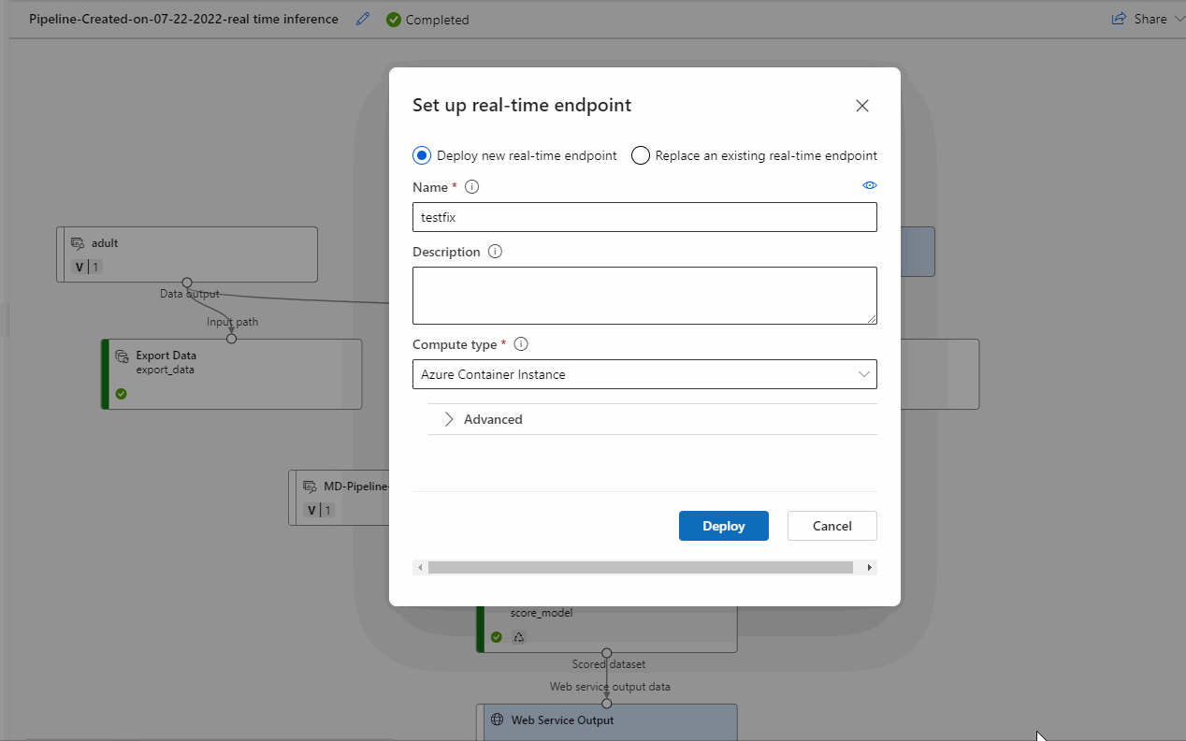1186x741 pixels.
Task: Click the pencil icon to rename the pipeline
Action: pos(363,18)
